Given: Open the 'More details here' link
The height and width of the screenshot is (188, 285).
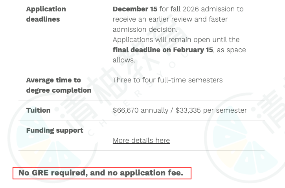Looking at the screenshot, I should click(x=141, y=141).
